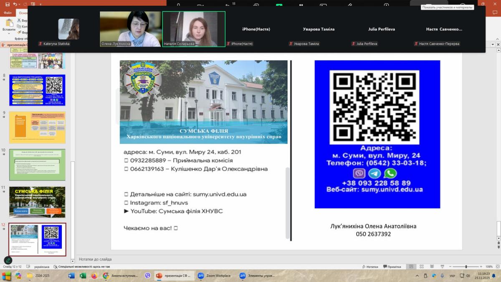Open Excel from the taskbar
This screenshot has height=282, width=501.
83,276
